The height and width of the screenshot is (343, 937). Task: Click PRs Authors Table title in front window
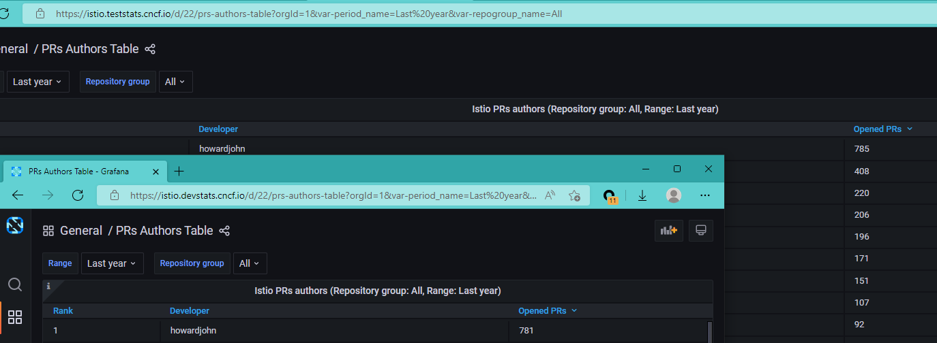[x=164, y=231]
